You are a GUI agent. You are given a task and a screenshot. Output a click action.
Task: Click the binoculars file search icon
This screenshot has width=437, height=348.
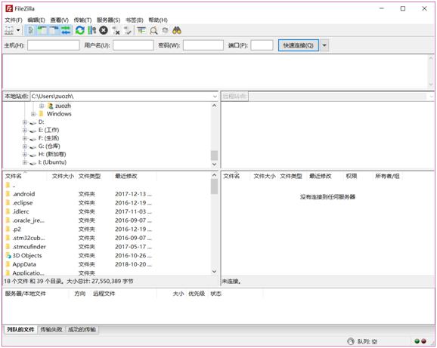coord(177,30)
